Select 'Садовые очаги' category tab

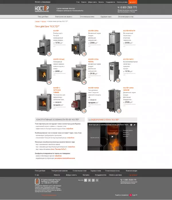106,17
